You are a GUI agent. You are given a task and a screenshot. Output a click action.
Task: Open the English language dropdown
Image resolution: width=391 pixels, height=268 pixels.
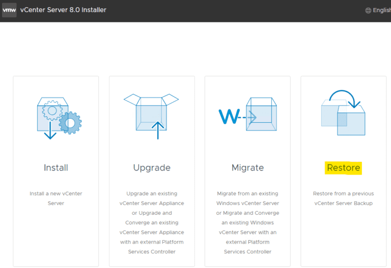[x=381, y=10]
